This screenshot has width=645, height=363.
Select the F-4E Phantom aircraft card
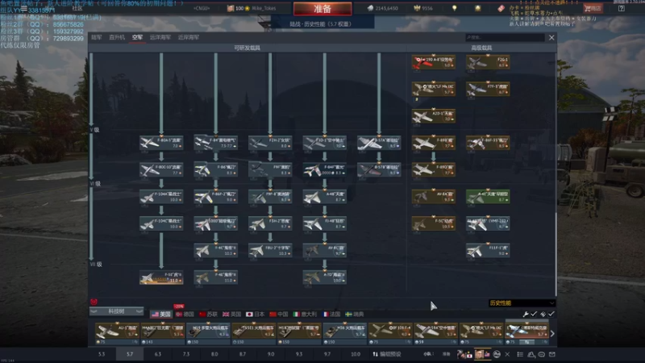pyautogui.click(x=215, y=277)
